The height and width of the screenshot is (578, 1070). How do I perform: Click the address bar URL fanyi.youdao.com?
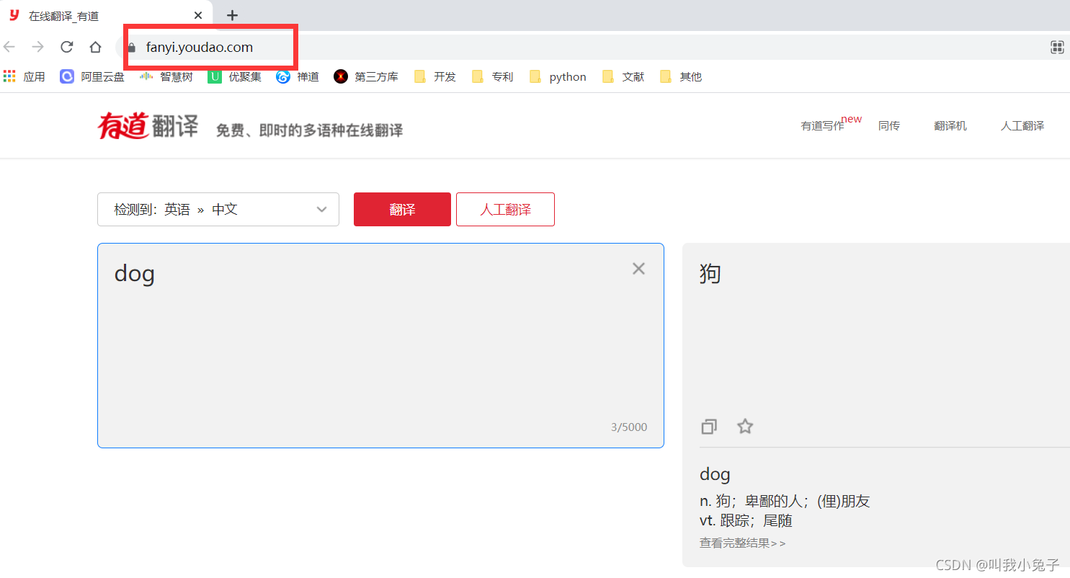pos(200,48)
